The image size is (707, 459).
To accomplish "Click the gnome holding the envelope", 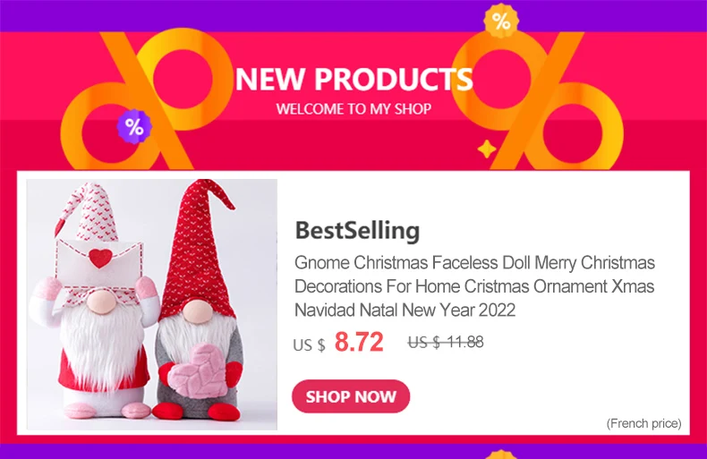I will (x=93, y=301).
